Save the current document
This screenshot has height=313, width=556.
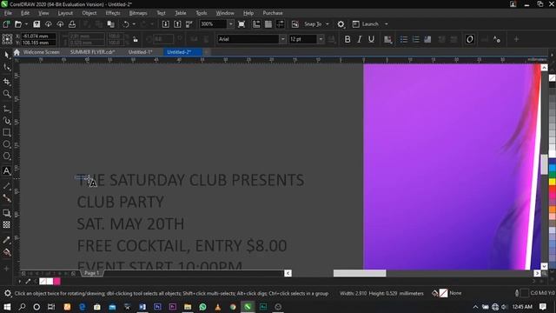click(x=36, y=24)
